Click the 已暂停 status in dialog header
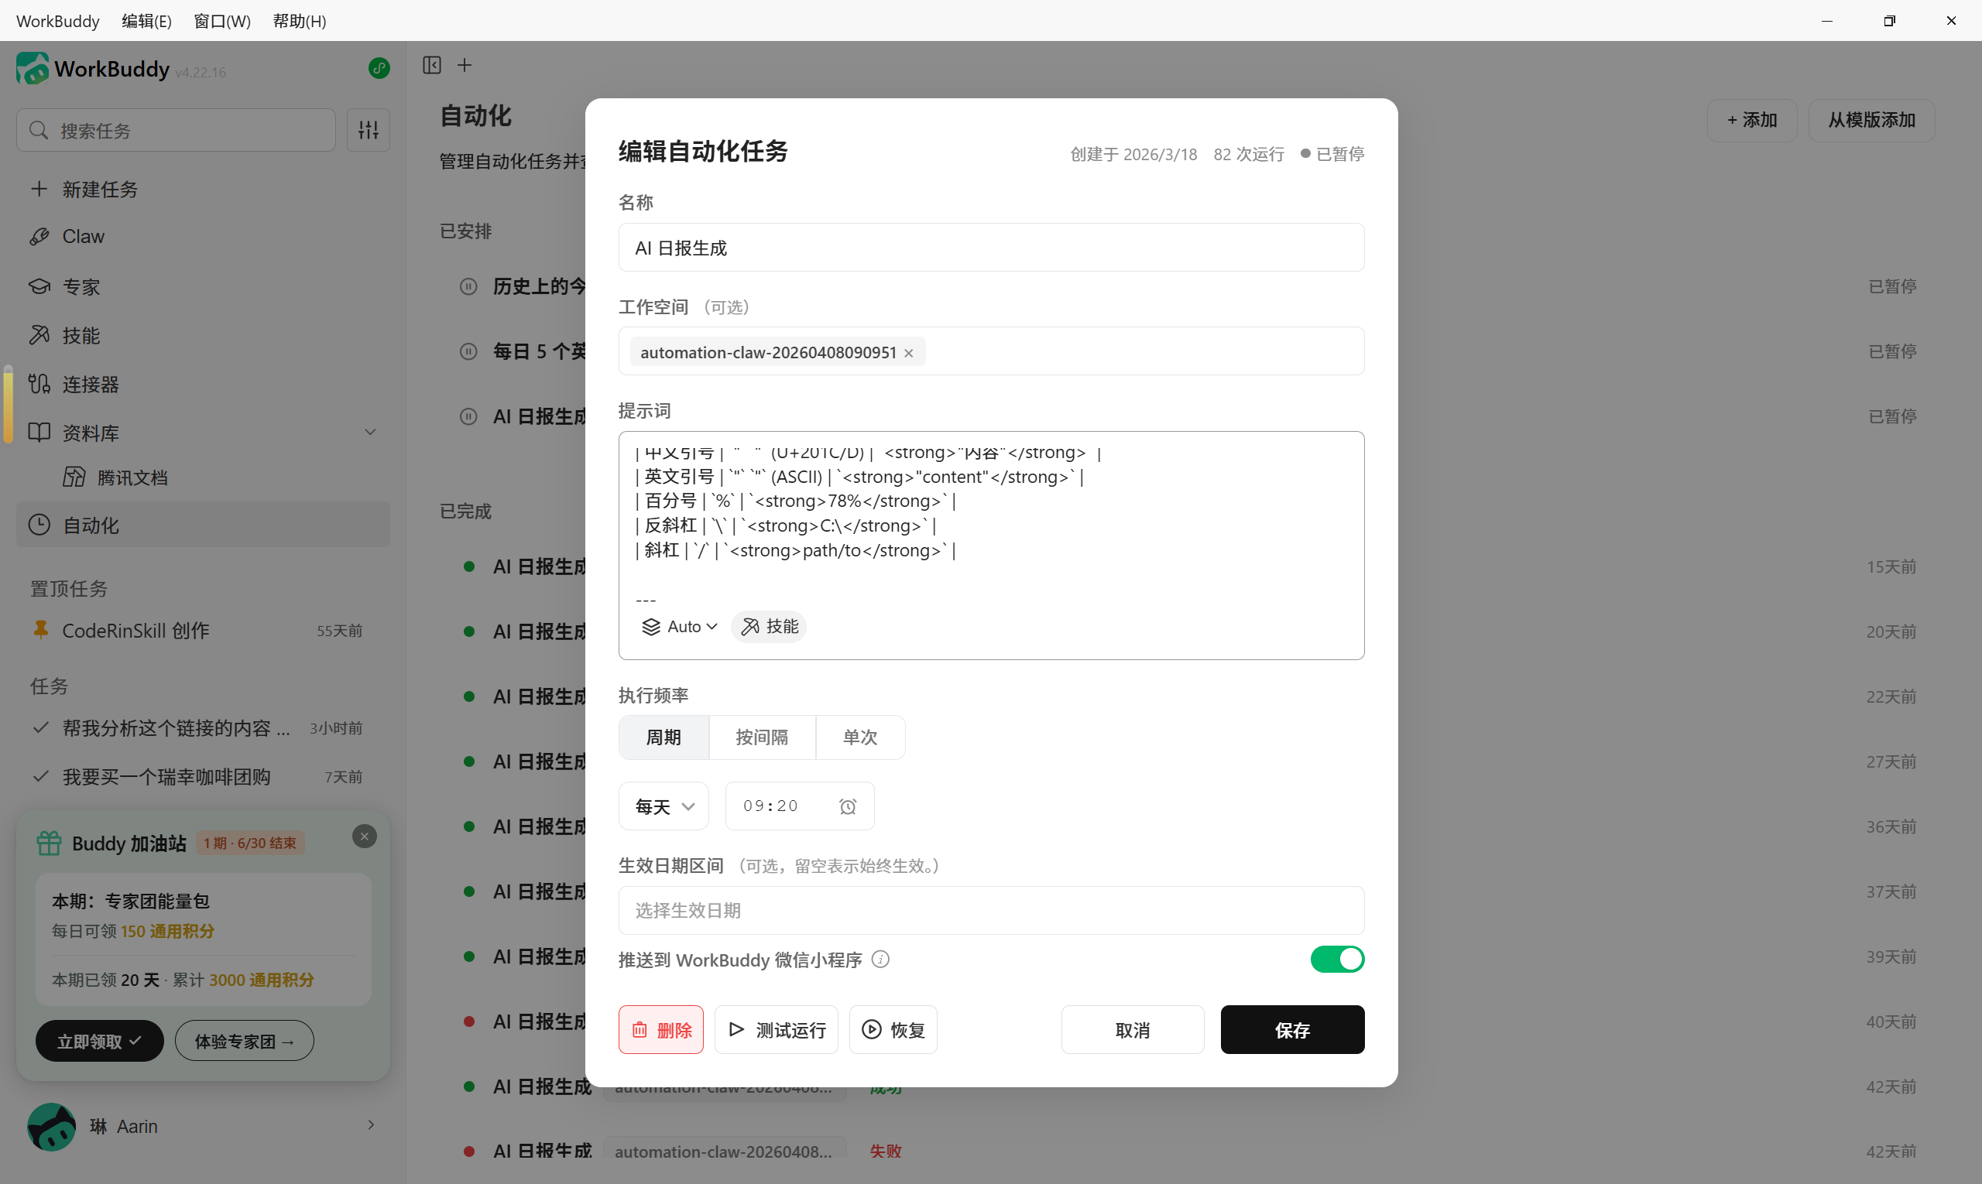 [x=1332, y=154]
